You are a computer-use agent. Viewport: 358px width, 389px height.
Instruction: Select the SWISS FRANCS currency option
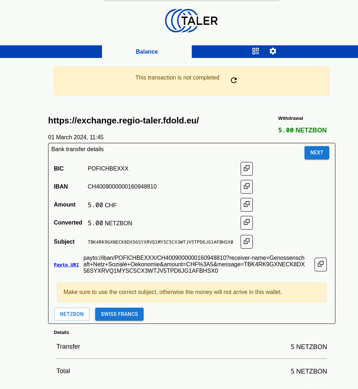point(119,314)
